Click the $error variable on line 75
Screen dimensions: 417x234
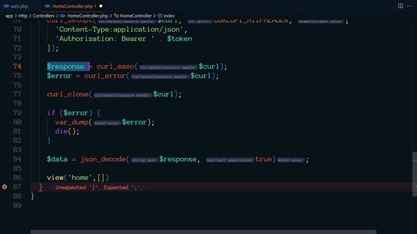[59, 76]
